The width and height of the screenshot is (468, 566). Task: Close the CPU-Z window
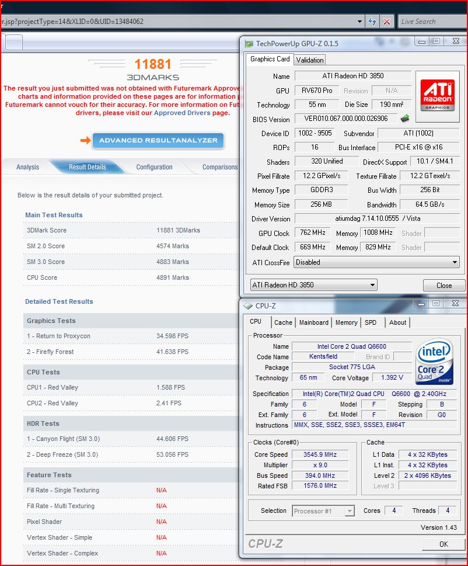click(455, 303)
